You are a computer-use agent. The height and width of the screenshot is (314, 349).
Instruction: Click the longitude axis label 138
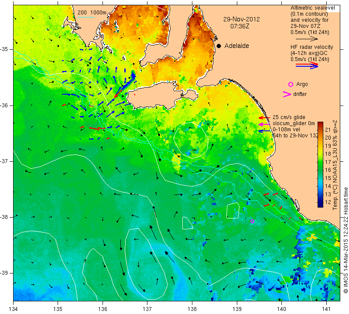(192, 309)
